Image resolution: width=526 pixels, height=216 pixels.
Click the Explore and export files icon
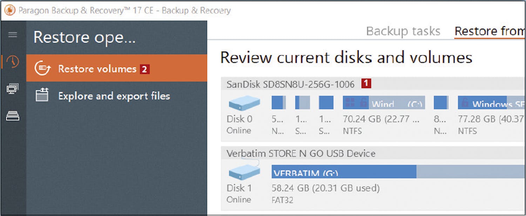tap(42, 95)
